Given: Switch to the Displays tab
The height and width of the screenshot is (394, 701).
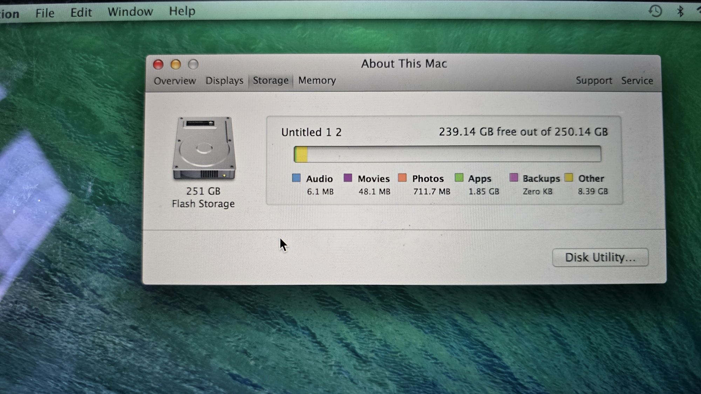Looking at the screenshot, I should 224,80.
